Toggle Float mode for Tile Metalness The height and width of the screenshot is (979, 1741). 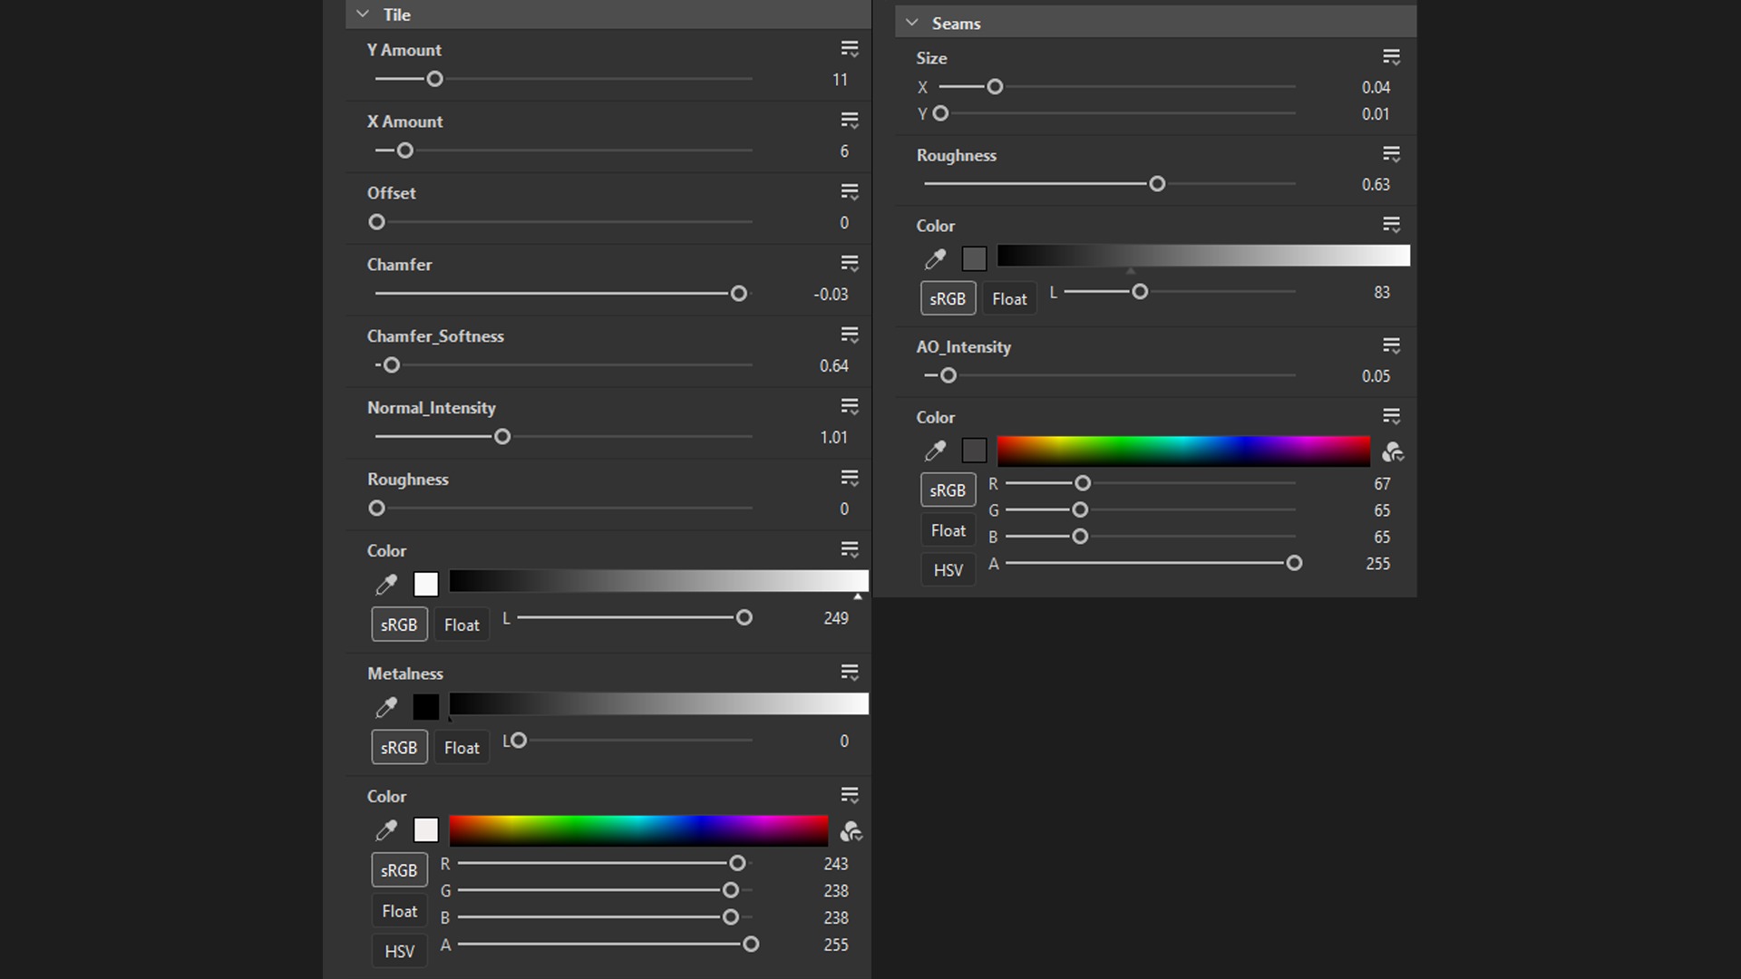pyautogui.click(x=462, y=748)
